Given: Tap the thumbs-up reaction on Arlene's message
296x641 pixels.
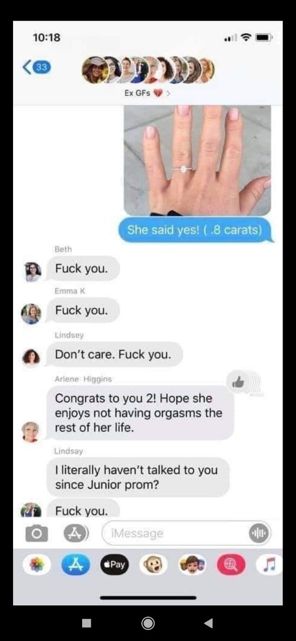Looking at the screenshot, I should [238, 382].
